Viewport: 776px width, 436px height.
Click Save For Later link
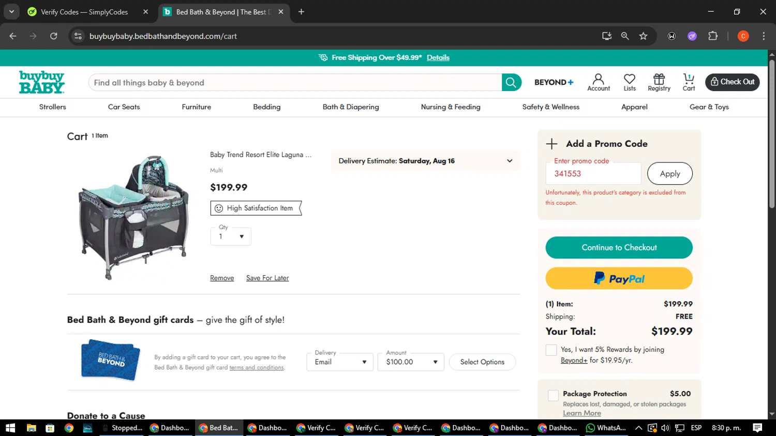click(x=267, y=278)
